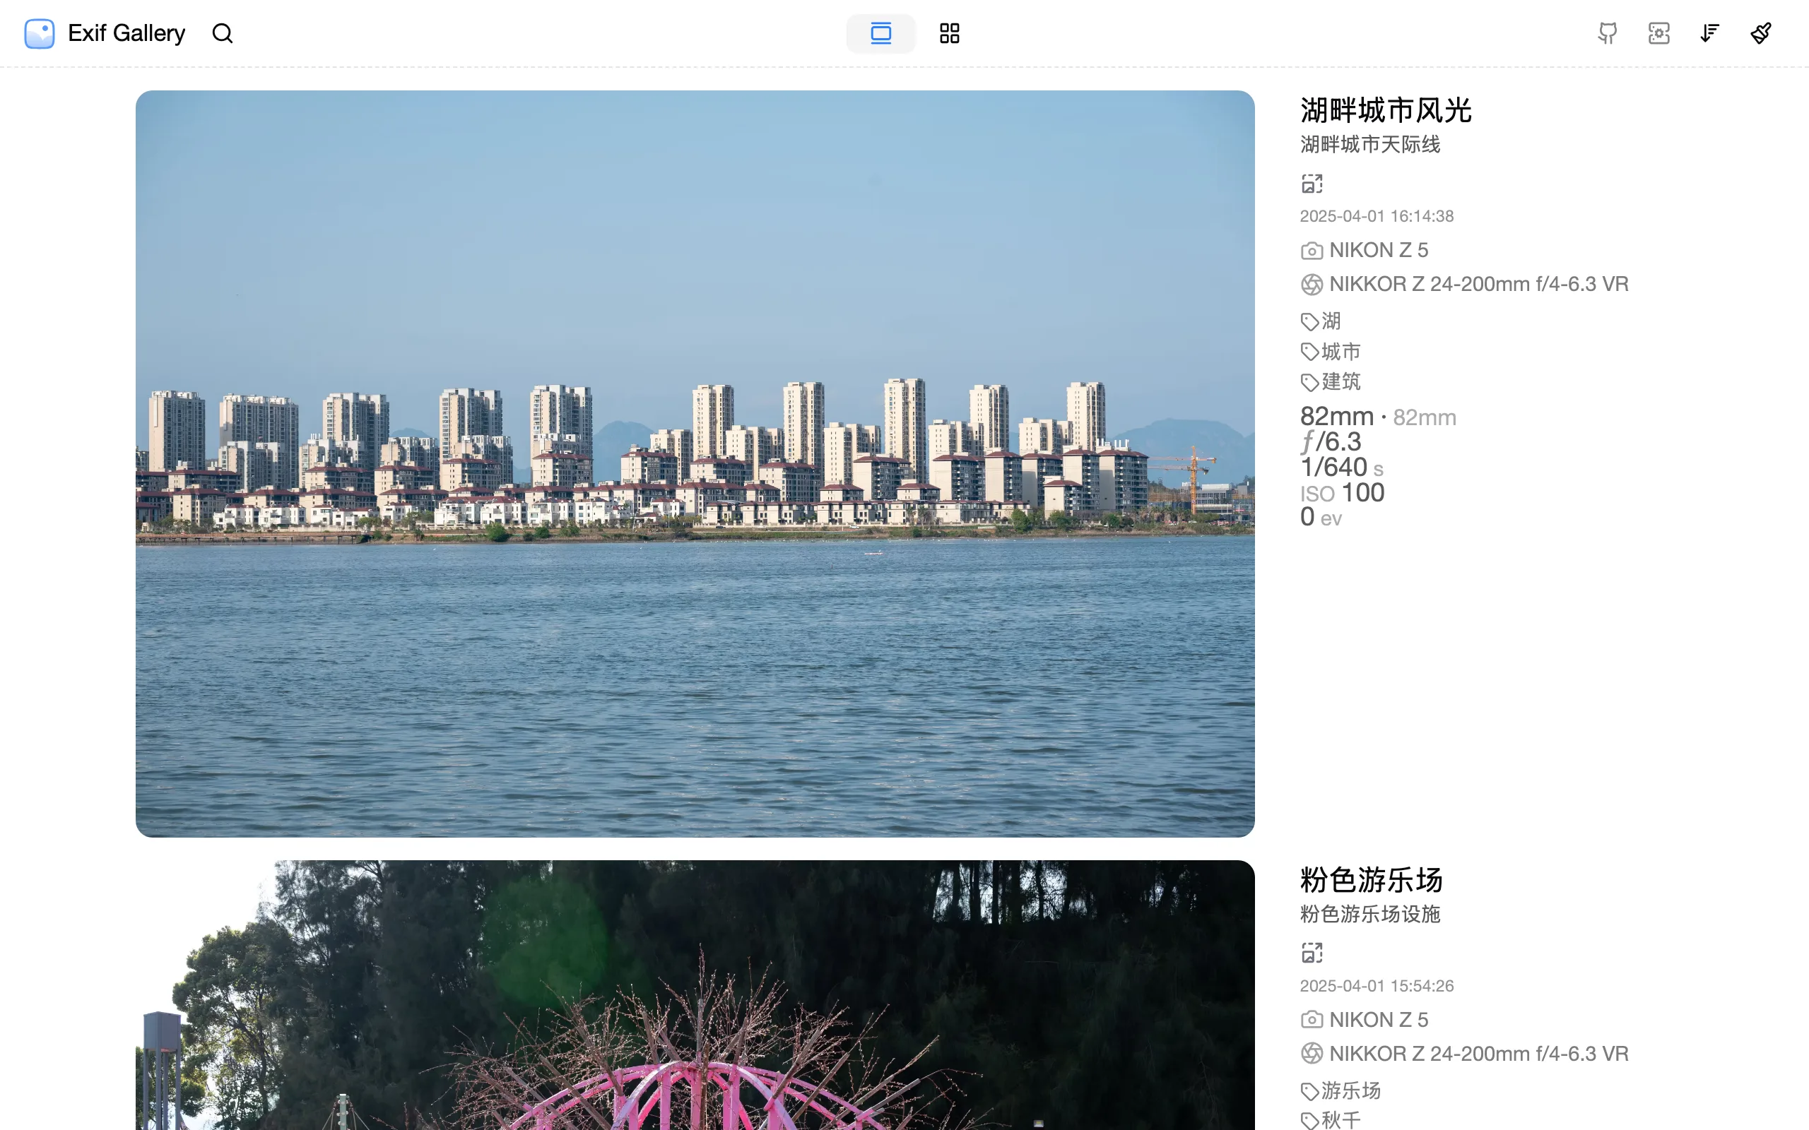
Task: Click the caption 粉色游乐场设施
Action: 1369,914
